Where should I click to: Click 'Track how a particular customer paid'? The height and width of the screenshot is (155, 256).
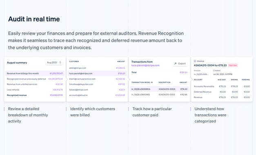[x=152, y=112]
